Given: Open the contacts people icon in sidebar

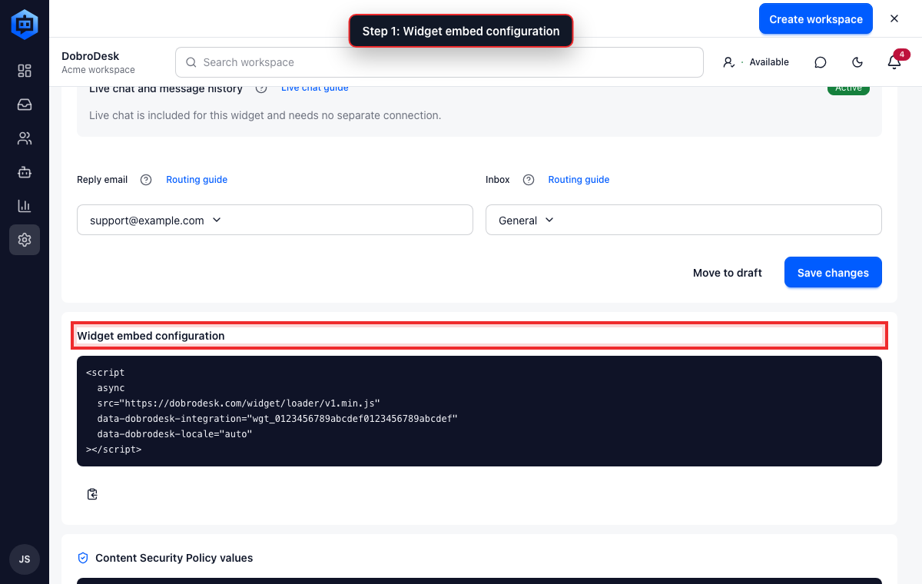Looking at the screenshot, I should [x=25, y=138].
